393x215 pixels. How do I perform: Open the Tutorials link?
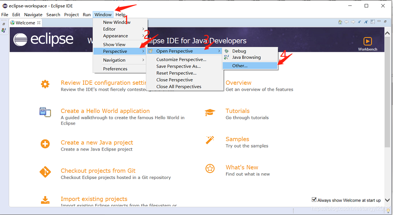coord(238,111)
